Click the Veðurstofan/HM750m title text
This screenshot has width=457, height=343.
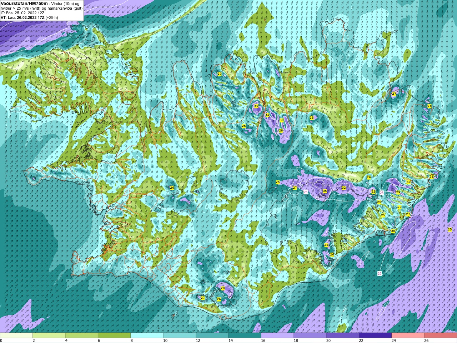click(x=24, y=3)
